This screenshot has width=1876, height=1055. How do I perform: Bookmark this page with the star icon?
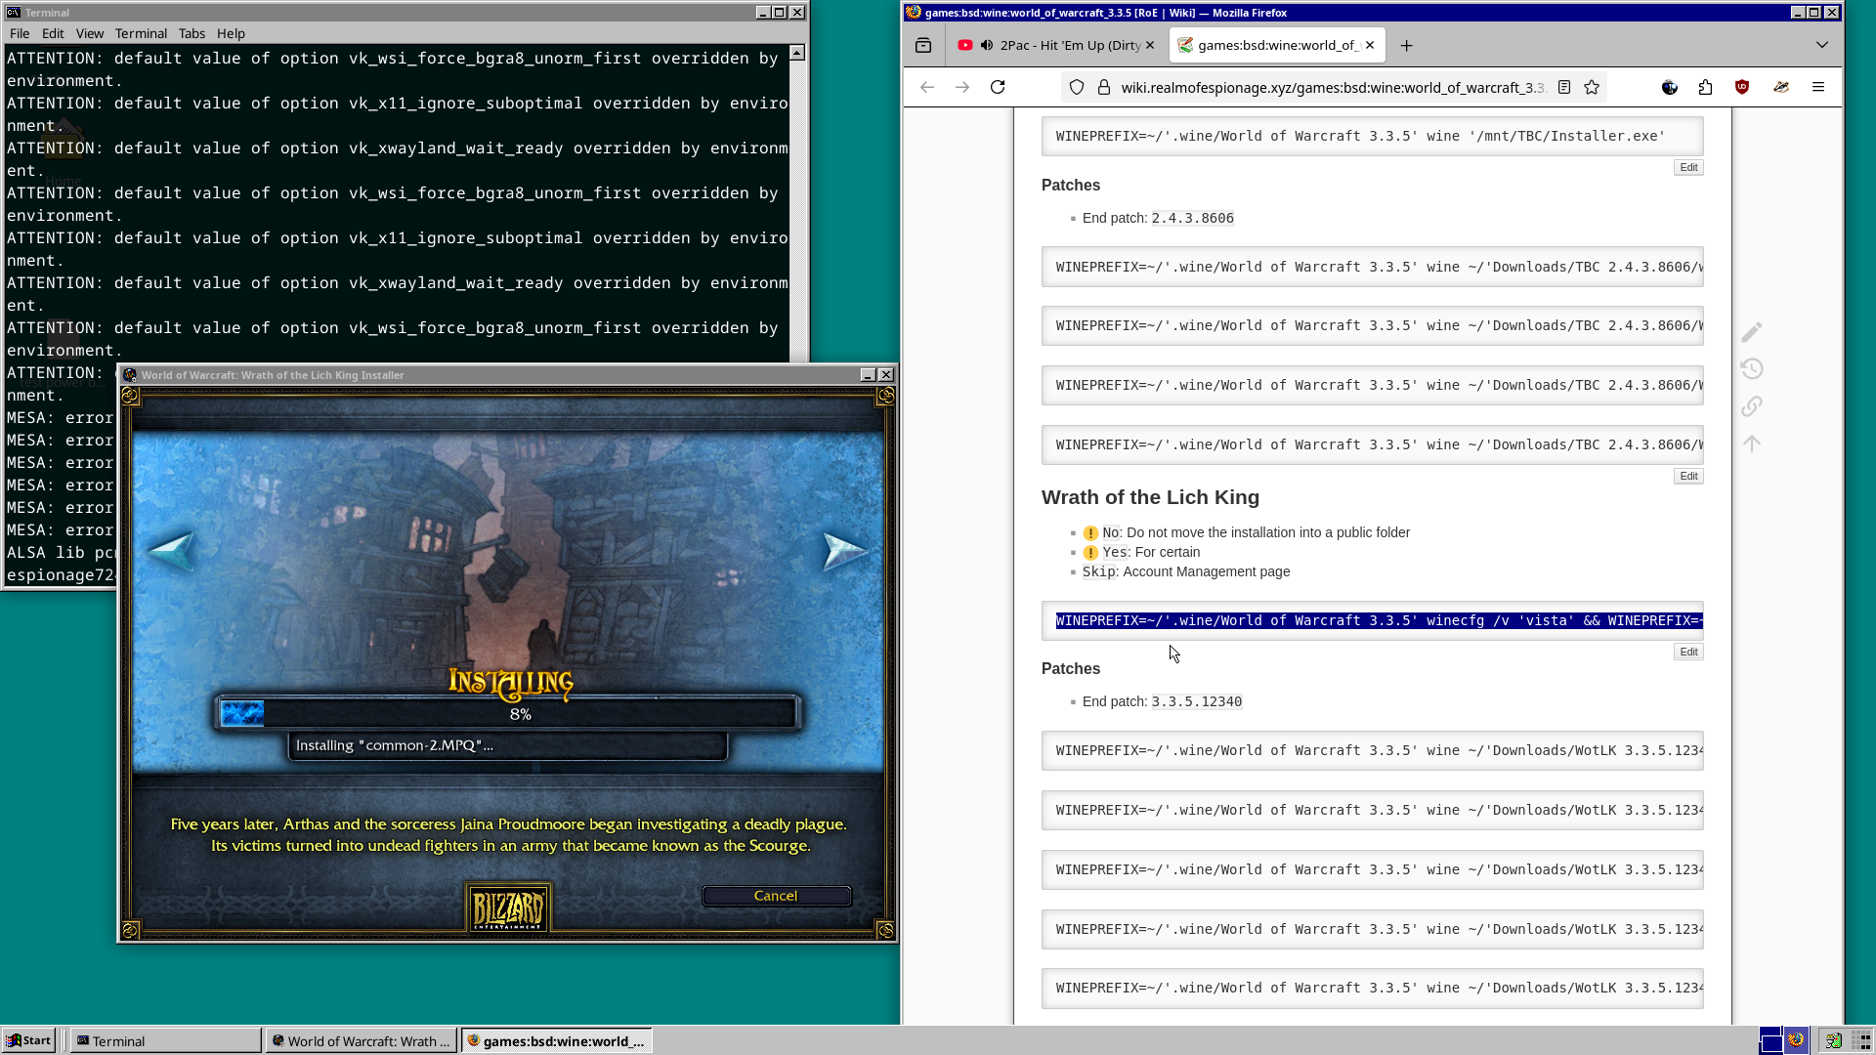coord(1592,87)
